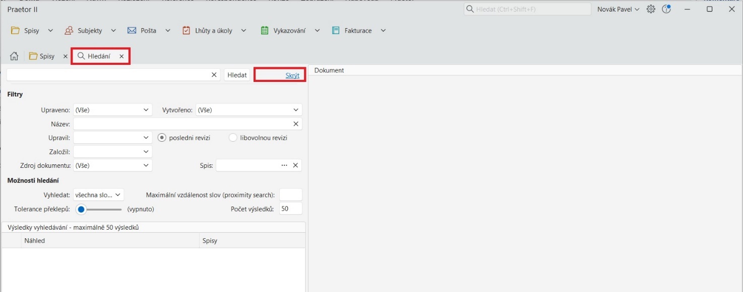
Task: Open the Fakturace invoice icon
Action: tap(336, 31)
